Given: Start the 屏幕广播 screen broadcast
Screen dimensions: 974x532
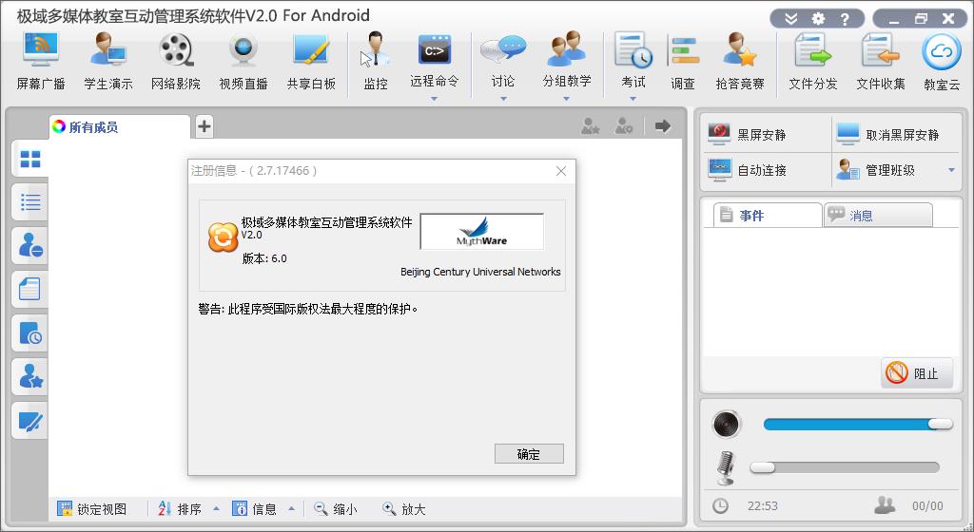Looking at the screenshot, I should (41, 62).
